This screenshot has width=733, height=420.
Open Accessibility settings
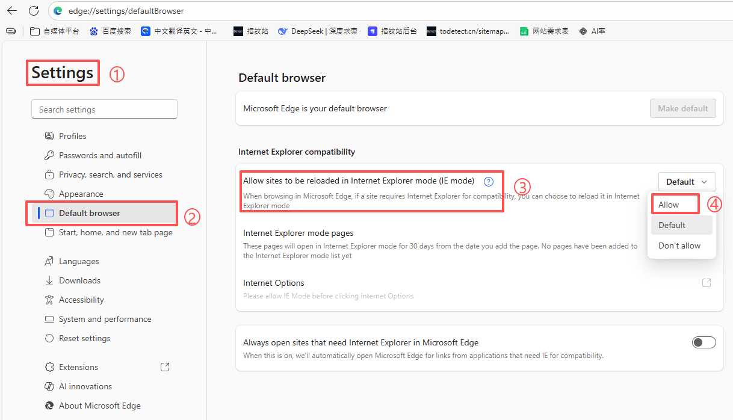(104, 300)
